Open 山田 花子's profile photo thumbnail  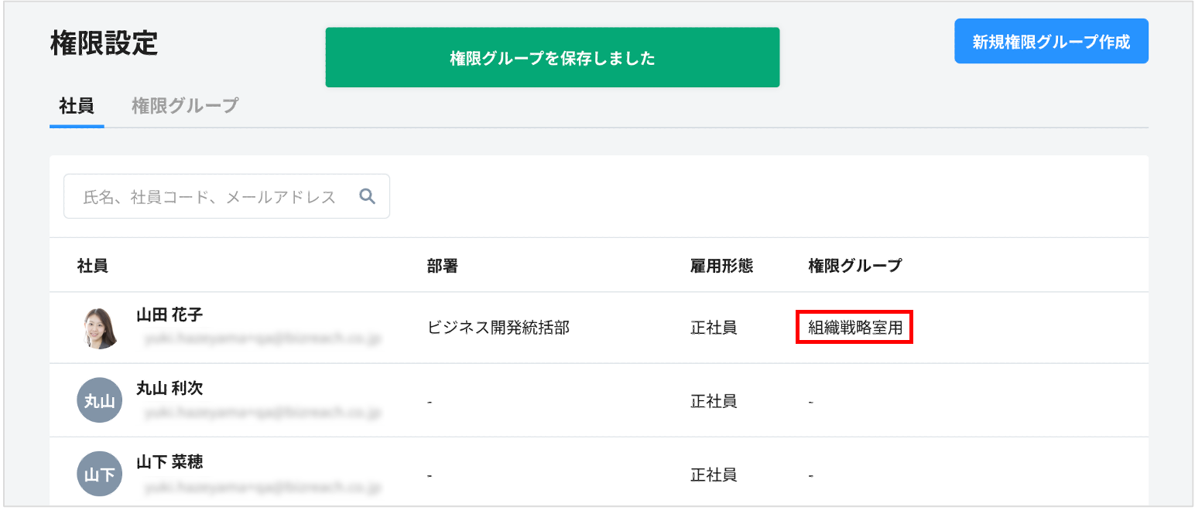coord(99,327)
